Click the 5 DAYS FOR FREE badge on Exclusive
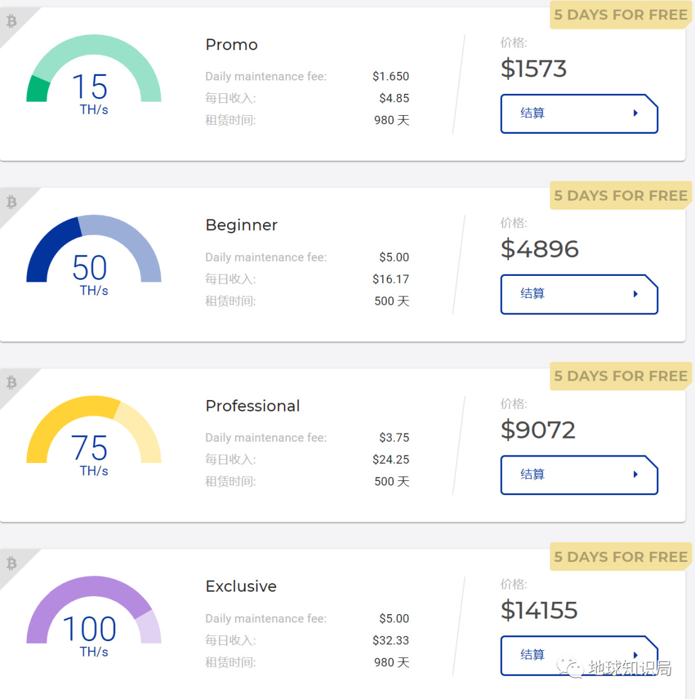The height and width of the screenshot is (699, 695). coord(621,557)
